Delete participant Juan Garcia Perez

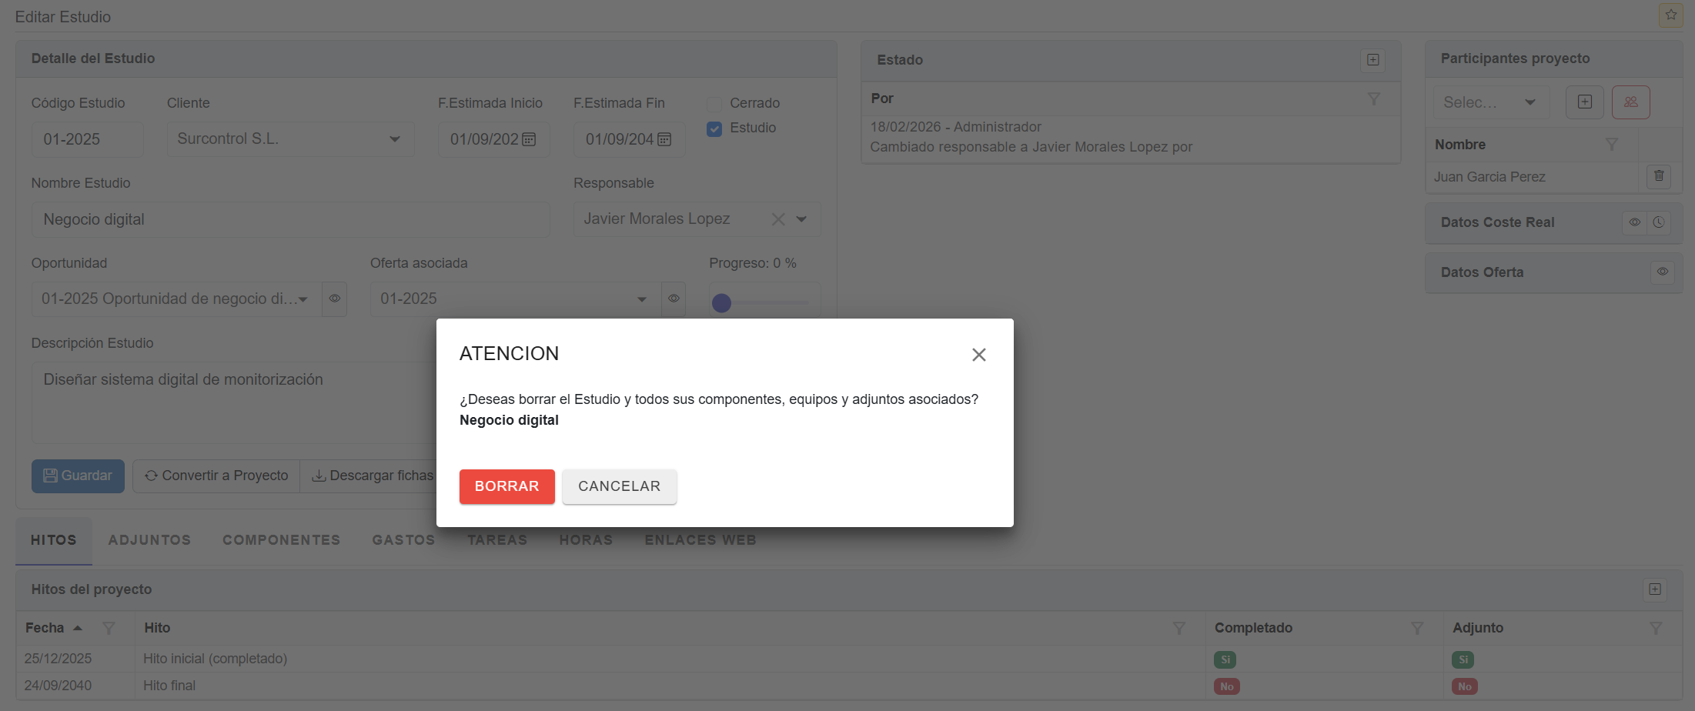pyautogui.click(x=1659, y=176)
